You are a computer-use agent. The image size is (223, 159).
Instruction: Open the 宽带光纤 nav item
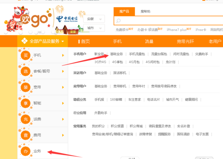pos(185,41)
